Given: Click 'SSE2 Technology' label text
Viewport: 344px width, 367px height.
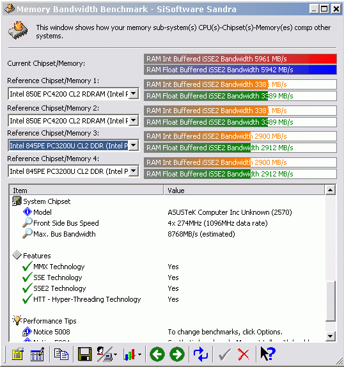Looking at the screenshot, I should (59, 288).
